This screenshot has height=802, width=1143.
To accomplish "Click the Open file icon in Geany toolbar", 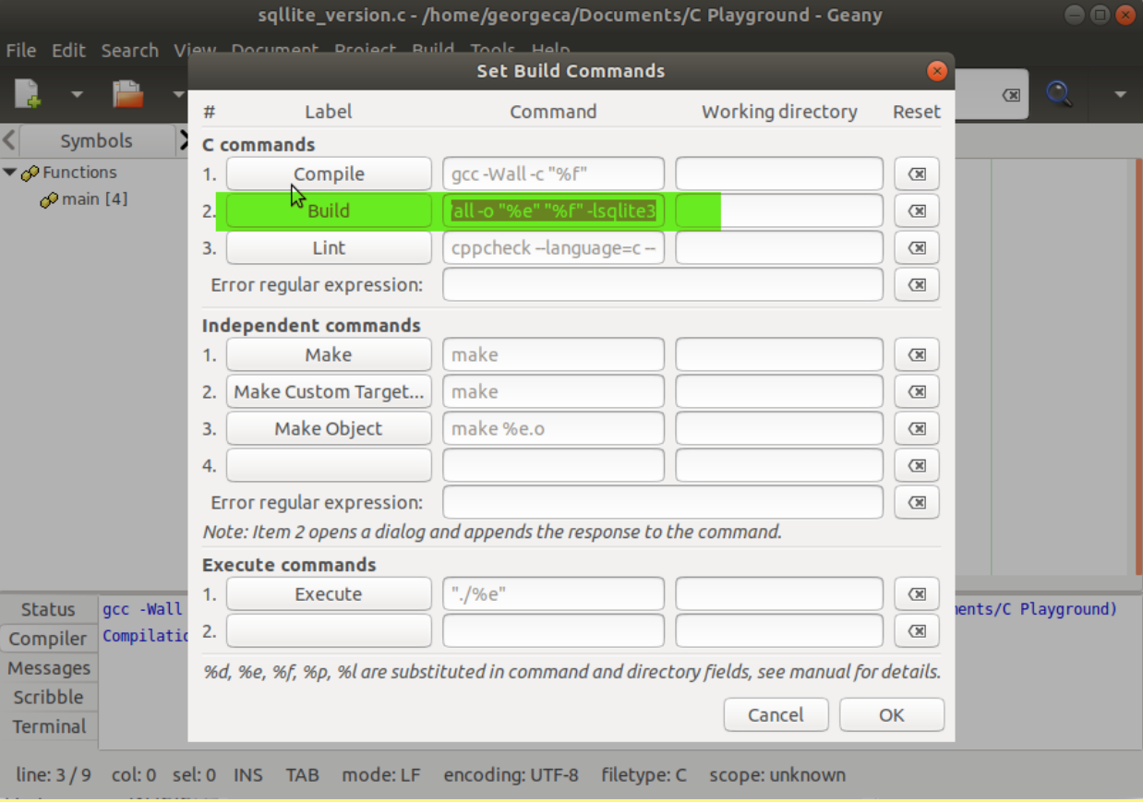I will point(127,93).
